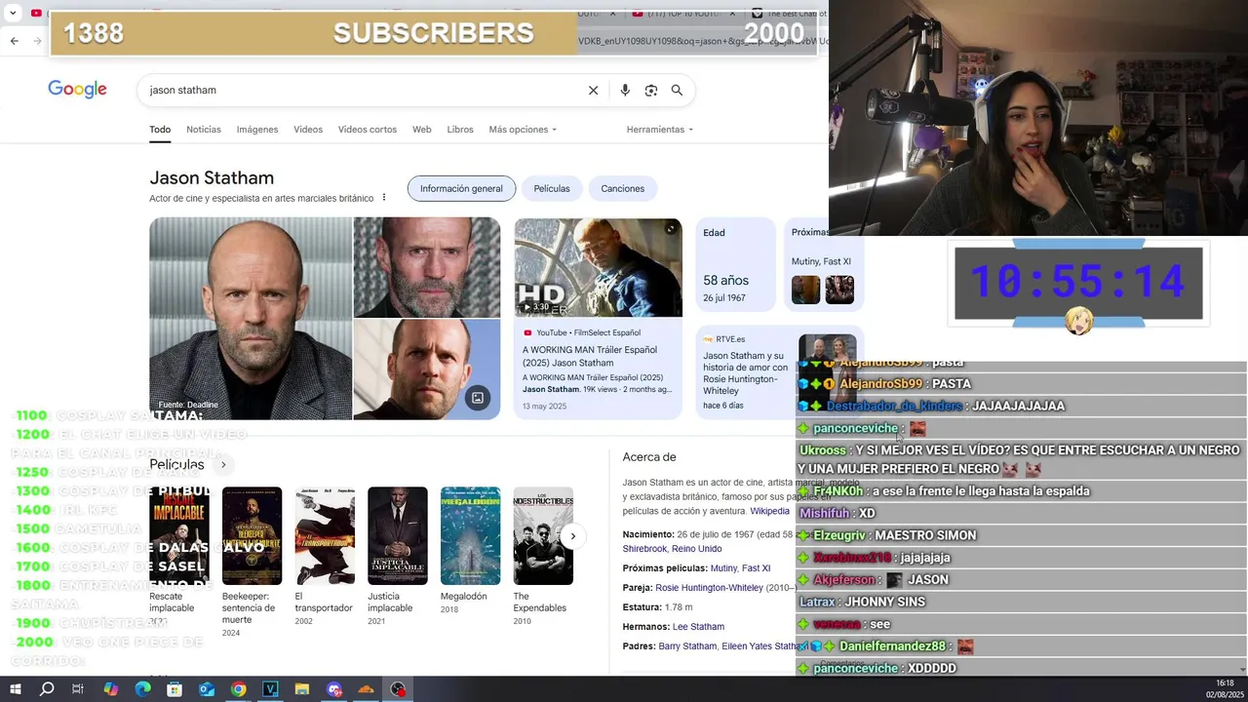
Task: Open the RTVE.es Rosie Huntington-Whiteley article
Action: tap(746, 373)
